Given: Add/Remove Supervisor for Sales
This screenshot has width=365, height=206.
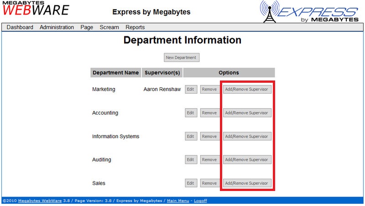Looking at the screenshot, I should click(247, 183).
